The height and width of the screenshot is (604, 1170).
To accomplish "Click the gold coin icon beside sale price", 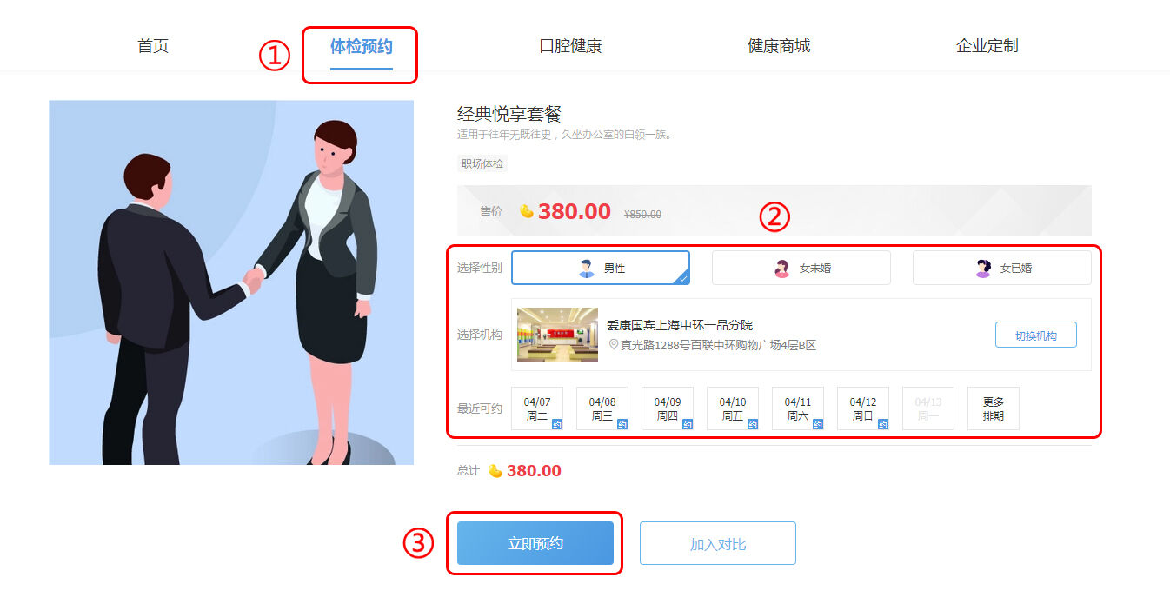I will click(x=527, y=210).
